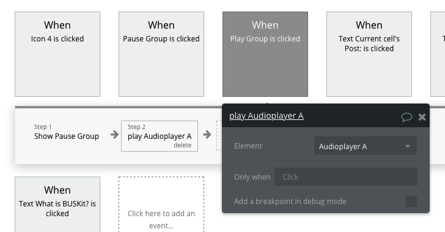Screen dimensions: 445x232
Task: Open the comment bubble icon in popup
Action: pos(406,117)
